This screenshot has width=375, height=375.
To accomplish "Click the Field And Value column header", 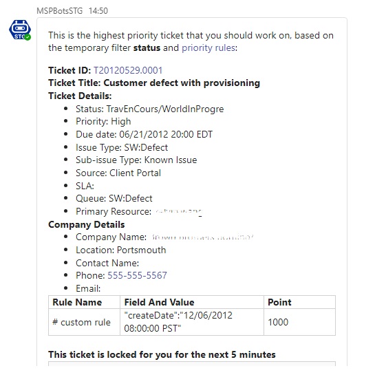I will pyautogui.click(x=192, y=302).
